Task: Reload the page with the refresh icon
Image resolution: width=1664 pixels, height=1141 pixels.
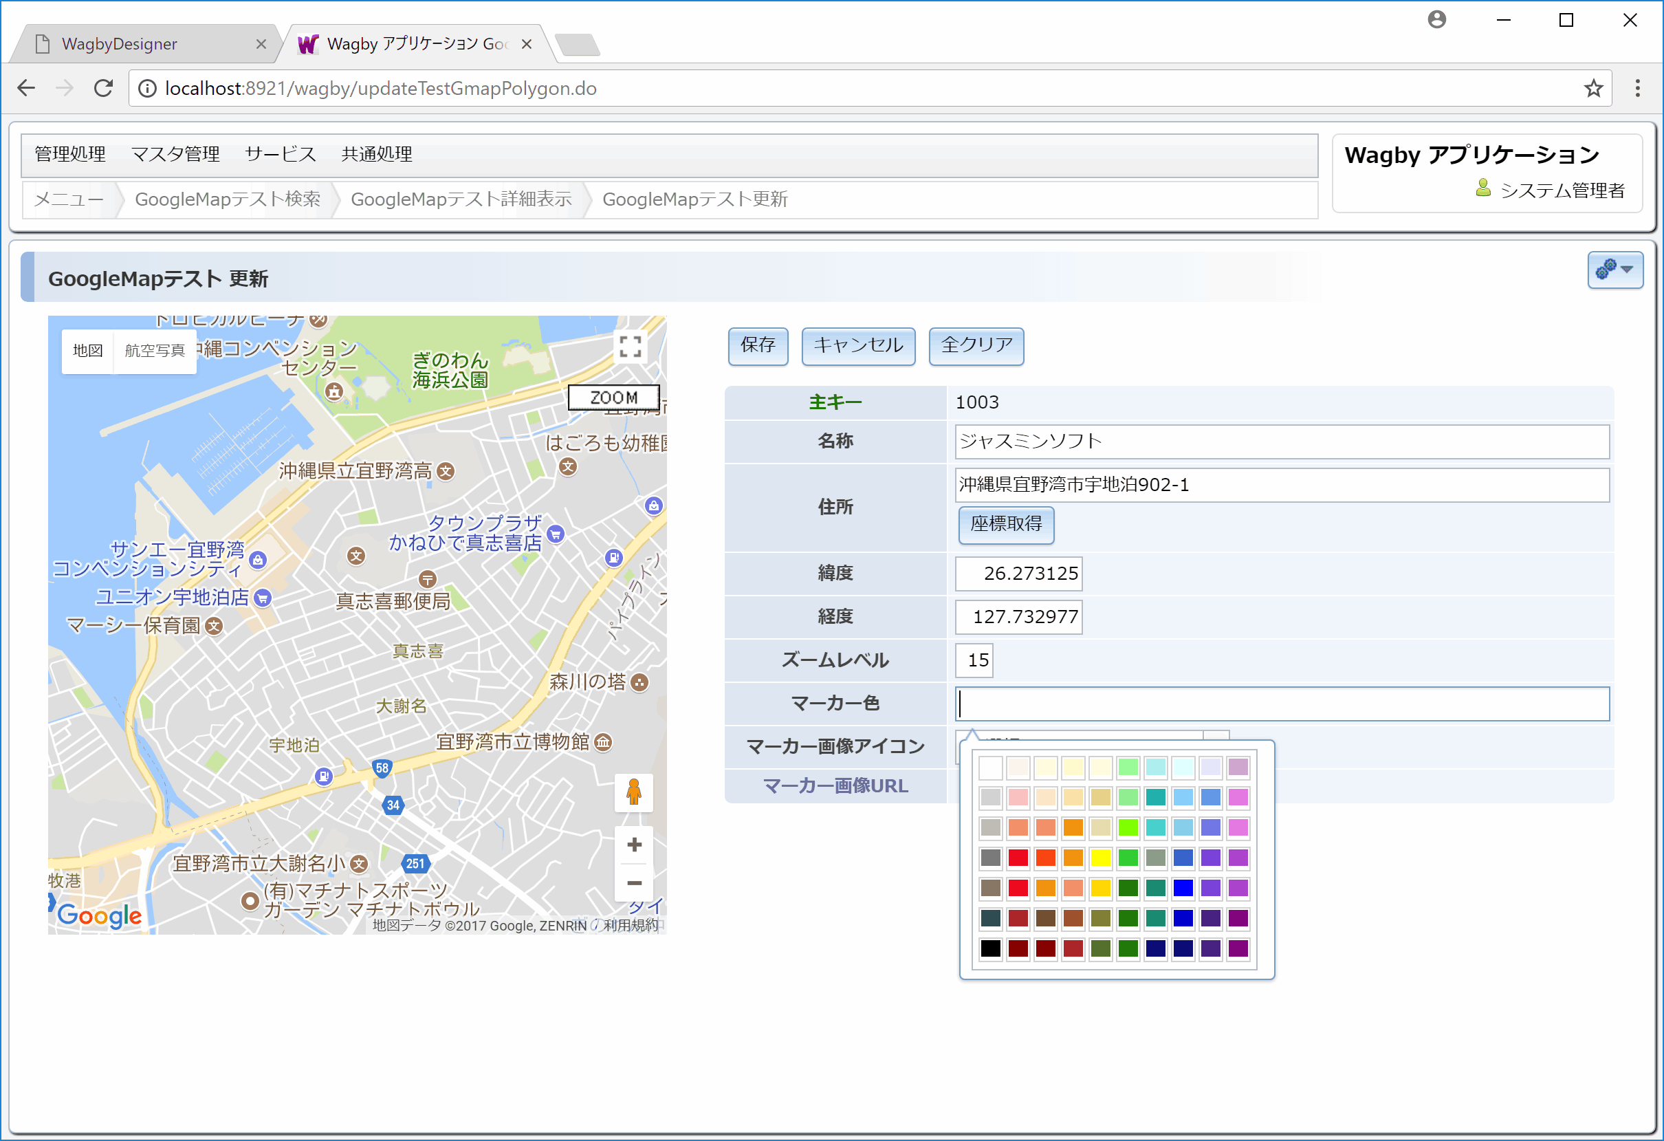Action: (104, 88)
